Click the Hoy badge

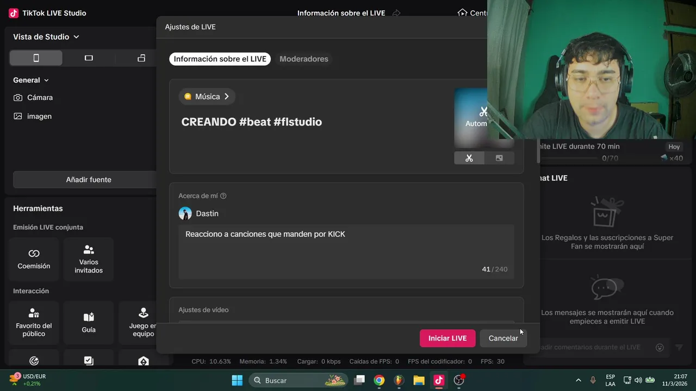[674, 147]
